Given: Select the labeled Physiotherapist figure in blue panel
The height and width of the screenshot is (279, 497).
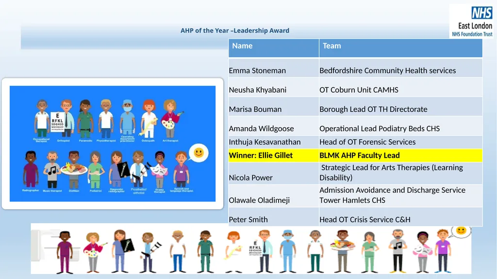Looking at the screenshot, I should point(106,119).
